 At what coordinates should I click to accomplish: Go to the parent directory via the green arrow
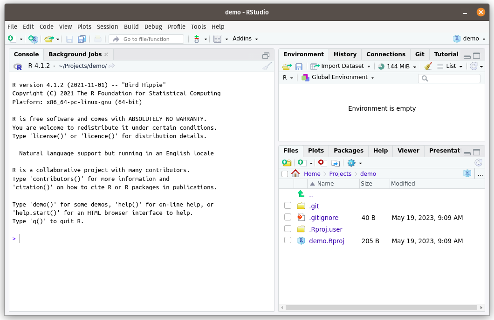pos(301,194)
